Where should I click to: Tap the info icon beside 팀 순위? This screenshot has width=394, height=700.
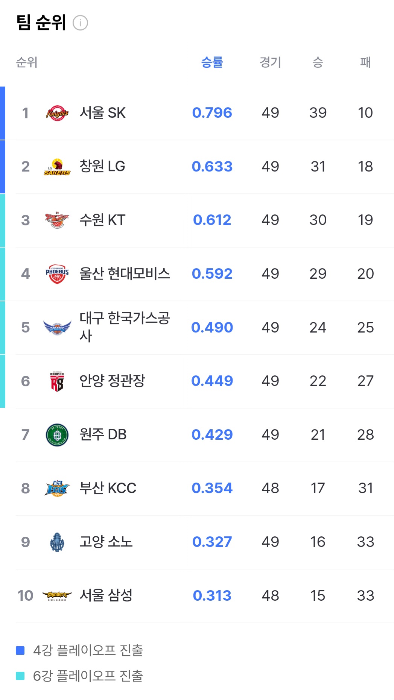pos(80,23)
